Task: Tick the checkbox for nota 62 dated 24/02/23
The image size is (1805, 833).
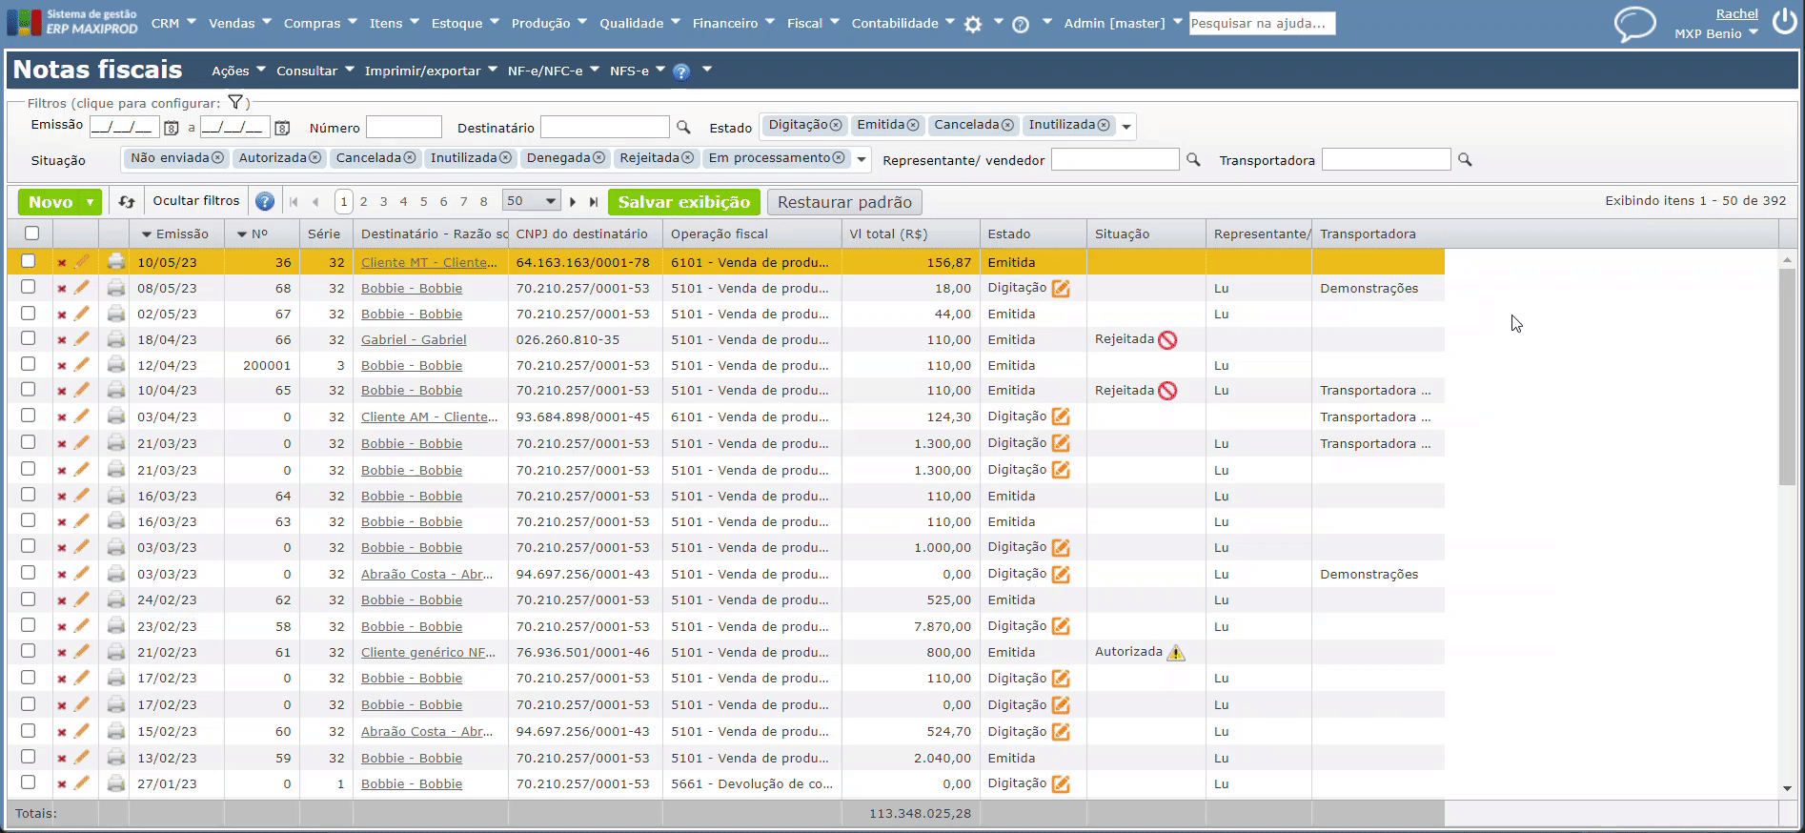Action: click(x=29, y=599)
